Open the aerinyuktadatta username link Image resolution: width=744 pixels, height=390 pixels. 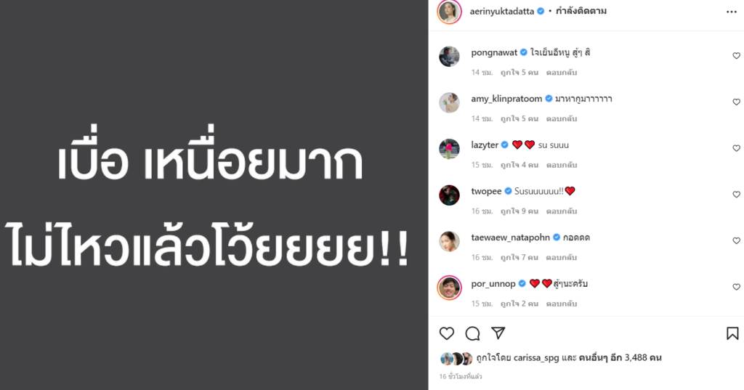tap(501, 12)
